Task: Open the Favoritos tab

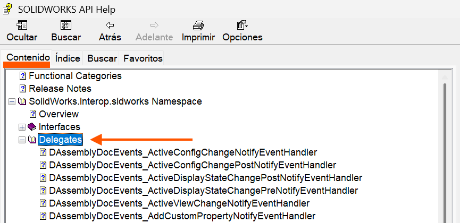Action: click(143, 58)
